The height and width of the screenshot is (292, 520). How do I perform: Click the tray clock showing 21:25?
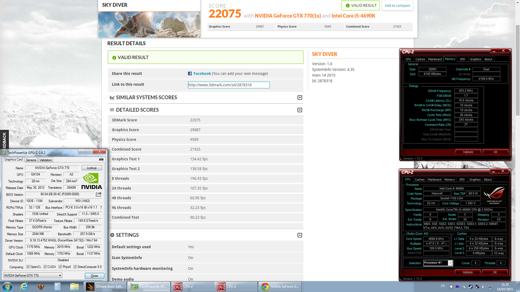505,287
